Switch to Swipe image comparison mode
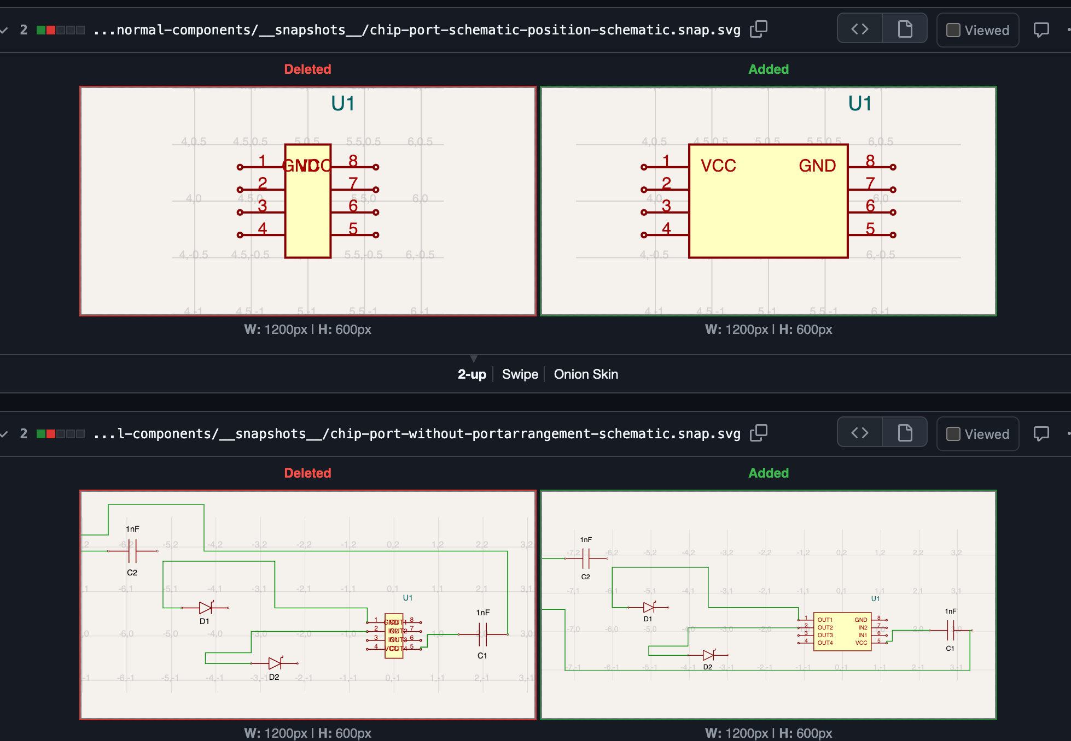Screen dimensions: 1071x741 click(x=520, y=374)
